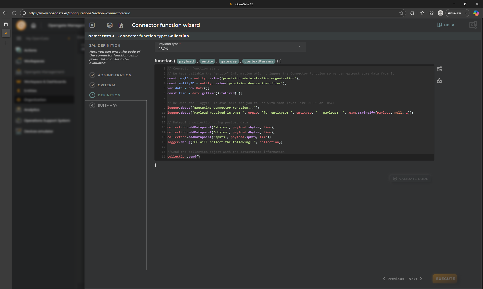Go to the CRITERIA step
This screenshot has height=289, width=483.
[107, 85]
